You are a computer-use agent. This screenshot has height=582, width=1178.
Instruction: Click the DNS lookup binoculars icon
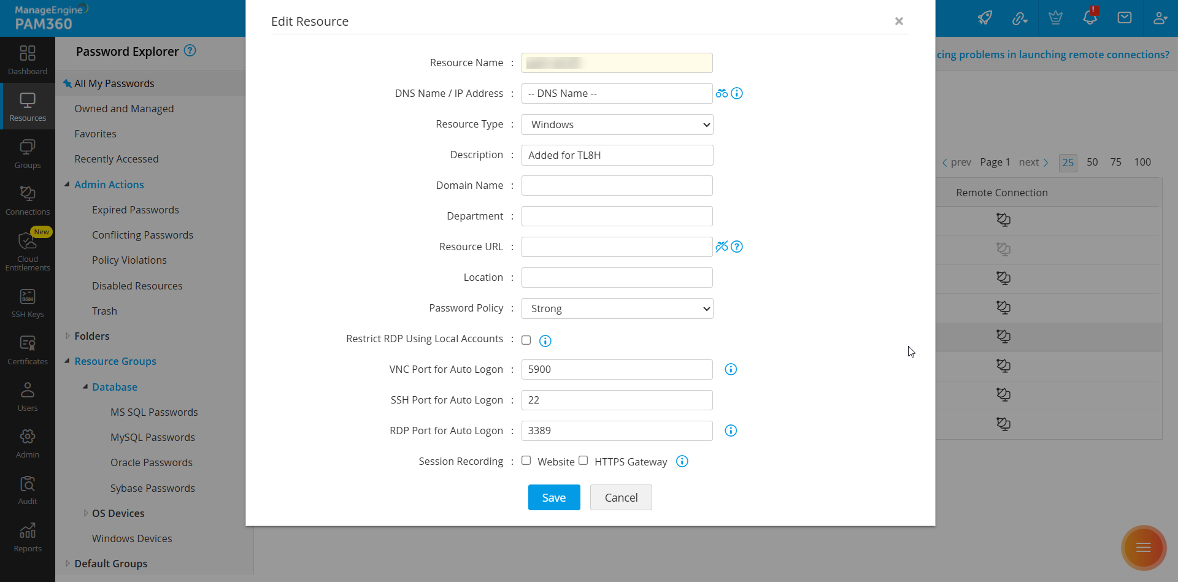point(722,93)
